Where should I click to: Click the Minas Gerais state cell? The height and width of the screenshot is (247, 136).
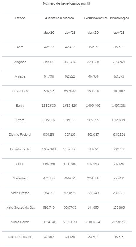click(x=20, y=222)
